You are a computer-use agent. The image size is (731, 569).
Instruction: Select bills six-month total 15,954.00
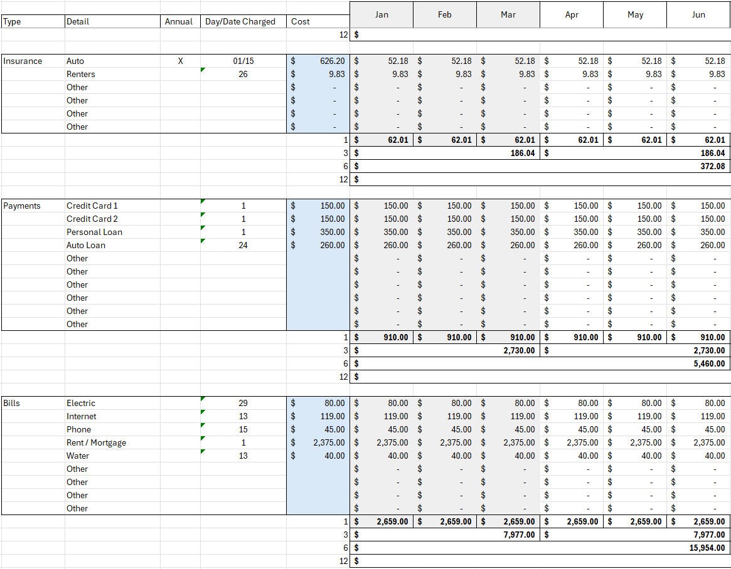click(540, 548)
